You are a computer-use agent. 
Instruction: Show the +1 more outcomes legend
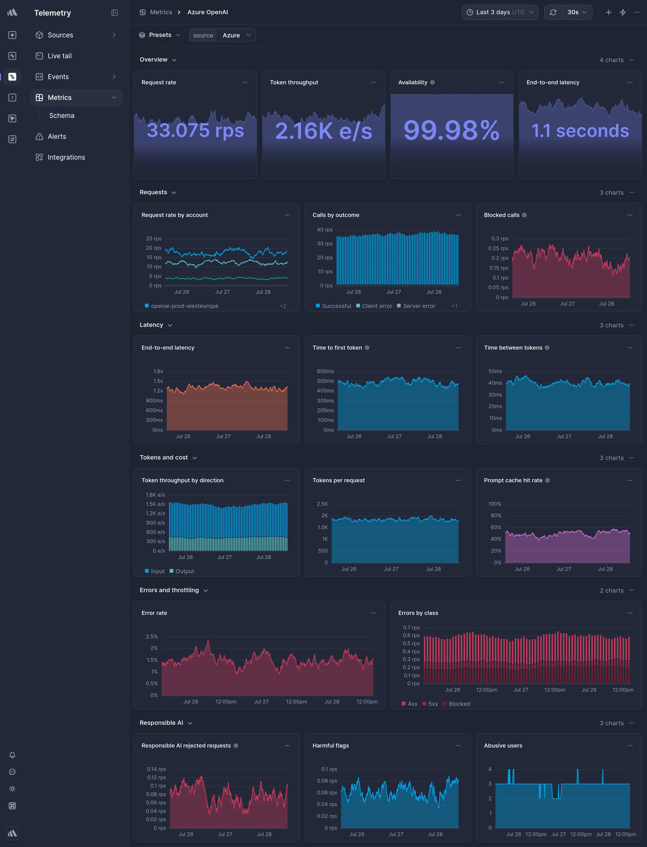(455, 306)
